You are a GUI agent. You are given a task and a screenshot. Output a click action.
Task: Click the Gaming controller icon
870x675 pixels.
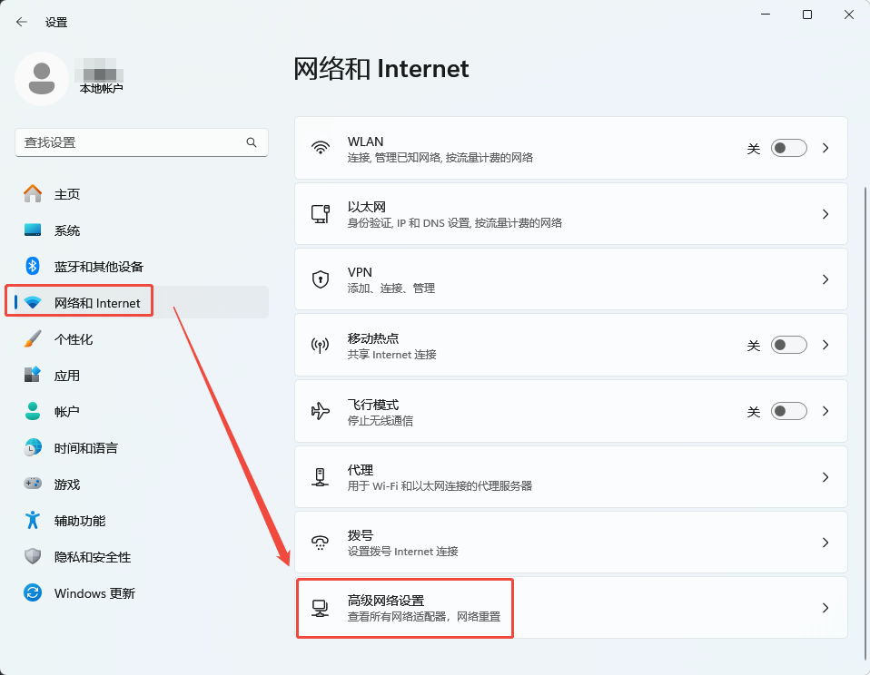(33, 484)
